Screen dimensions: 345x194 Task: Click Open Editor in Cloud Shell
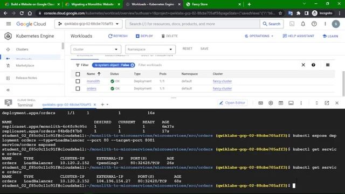tap(232, 103)
